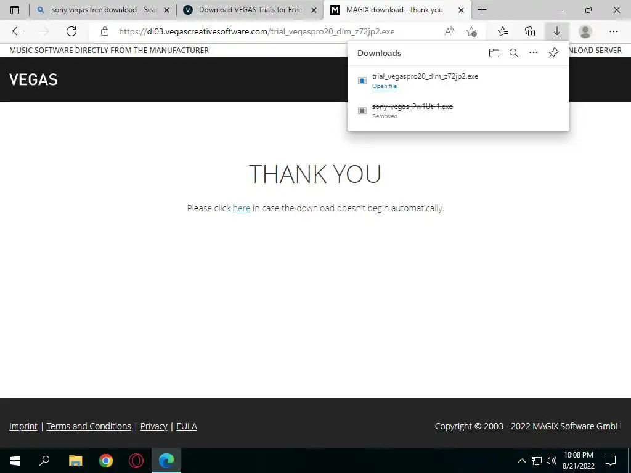Viewport: 631px width, 473px height.
Task: Restore down the Edge window
Action: point(588,10)
